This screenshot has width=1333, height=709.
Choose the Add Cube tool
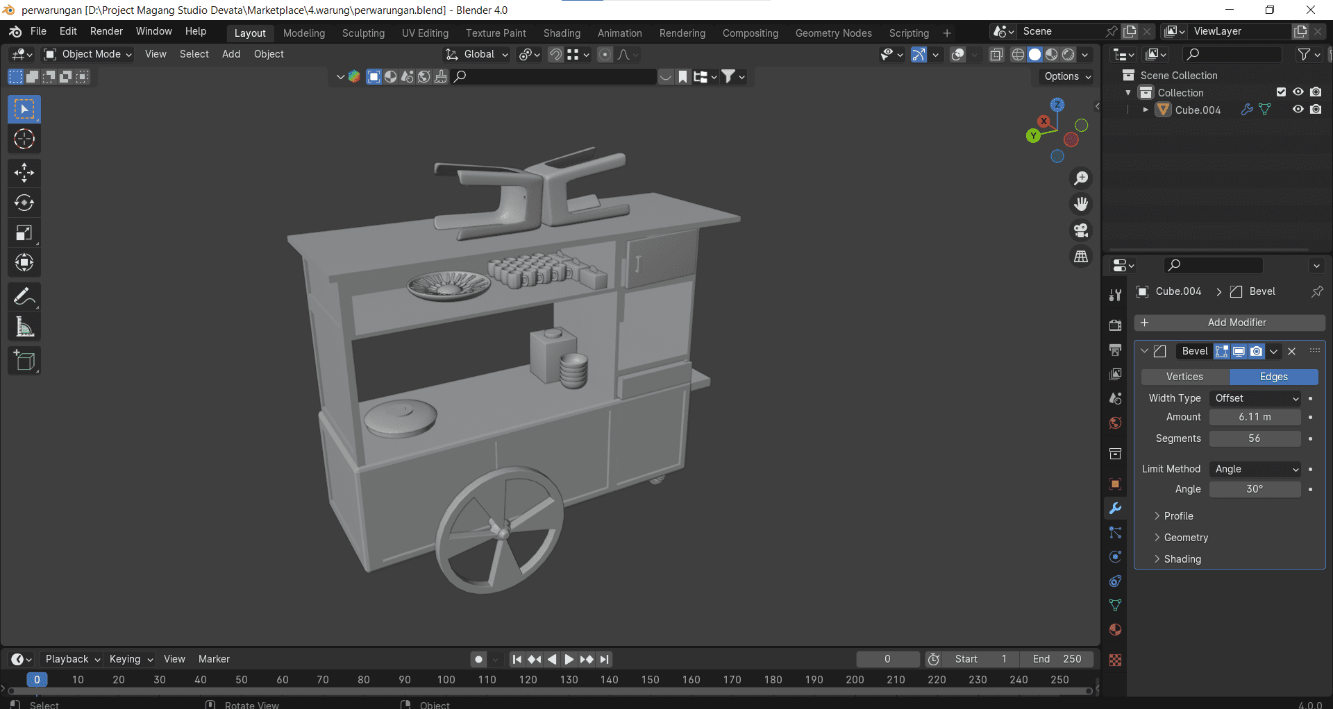coord(24,361)
